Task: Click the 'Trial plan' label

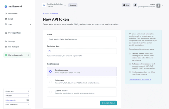Action: (50, 6)
